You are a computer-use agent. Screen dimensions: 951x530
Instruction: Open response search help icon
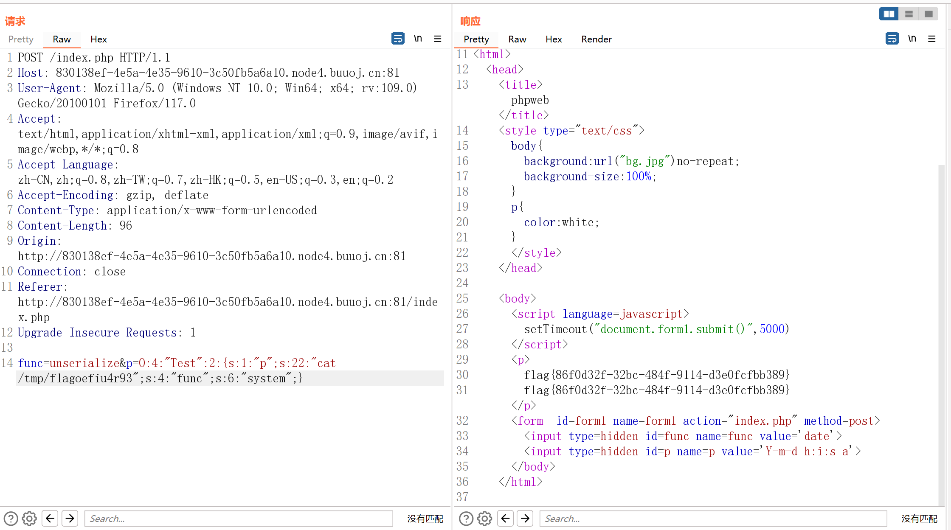pos(466,519)
